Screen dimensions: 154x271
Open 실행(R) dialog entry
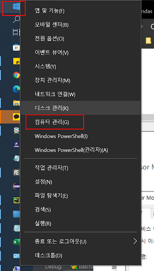click(x=81, y=224)
